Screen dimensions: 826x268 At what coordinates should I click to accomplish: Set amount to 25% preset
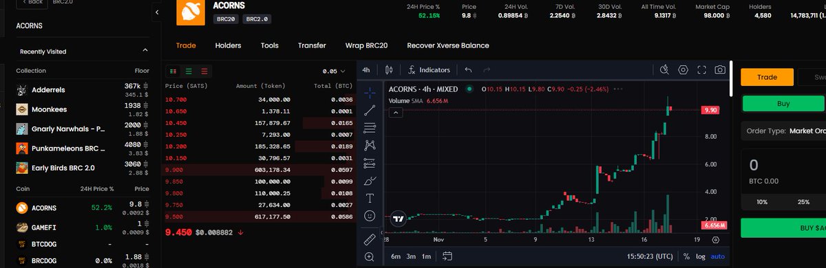[x=803, y=202]
